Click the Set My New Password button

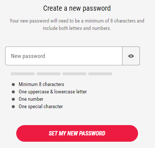(x=77, y=133)
